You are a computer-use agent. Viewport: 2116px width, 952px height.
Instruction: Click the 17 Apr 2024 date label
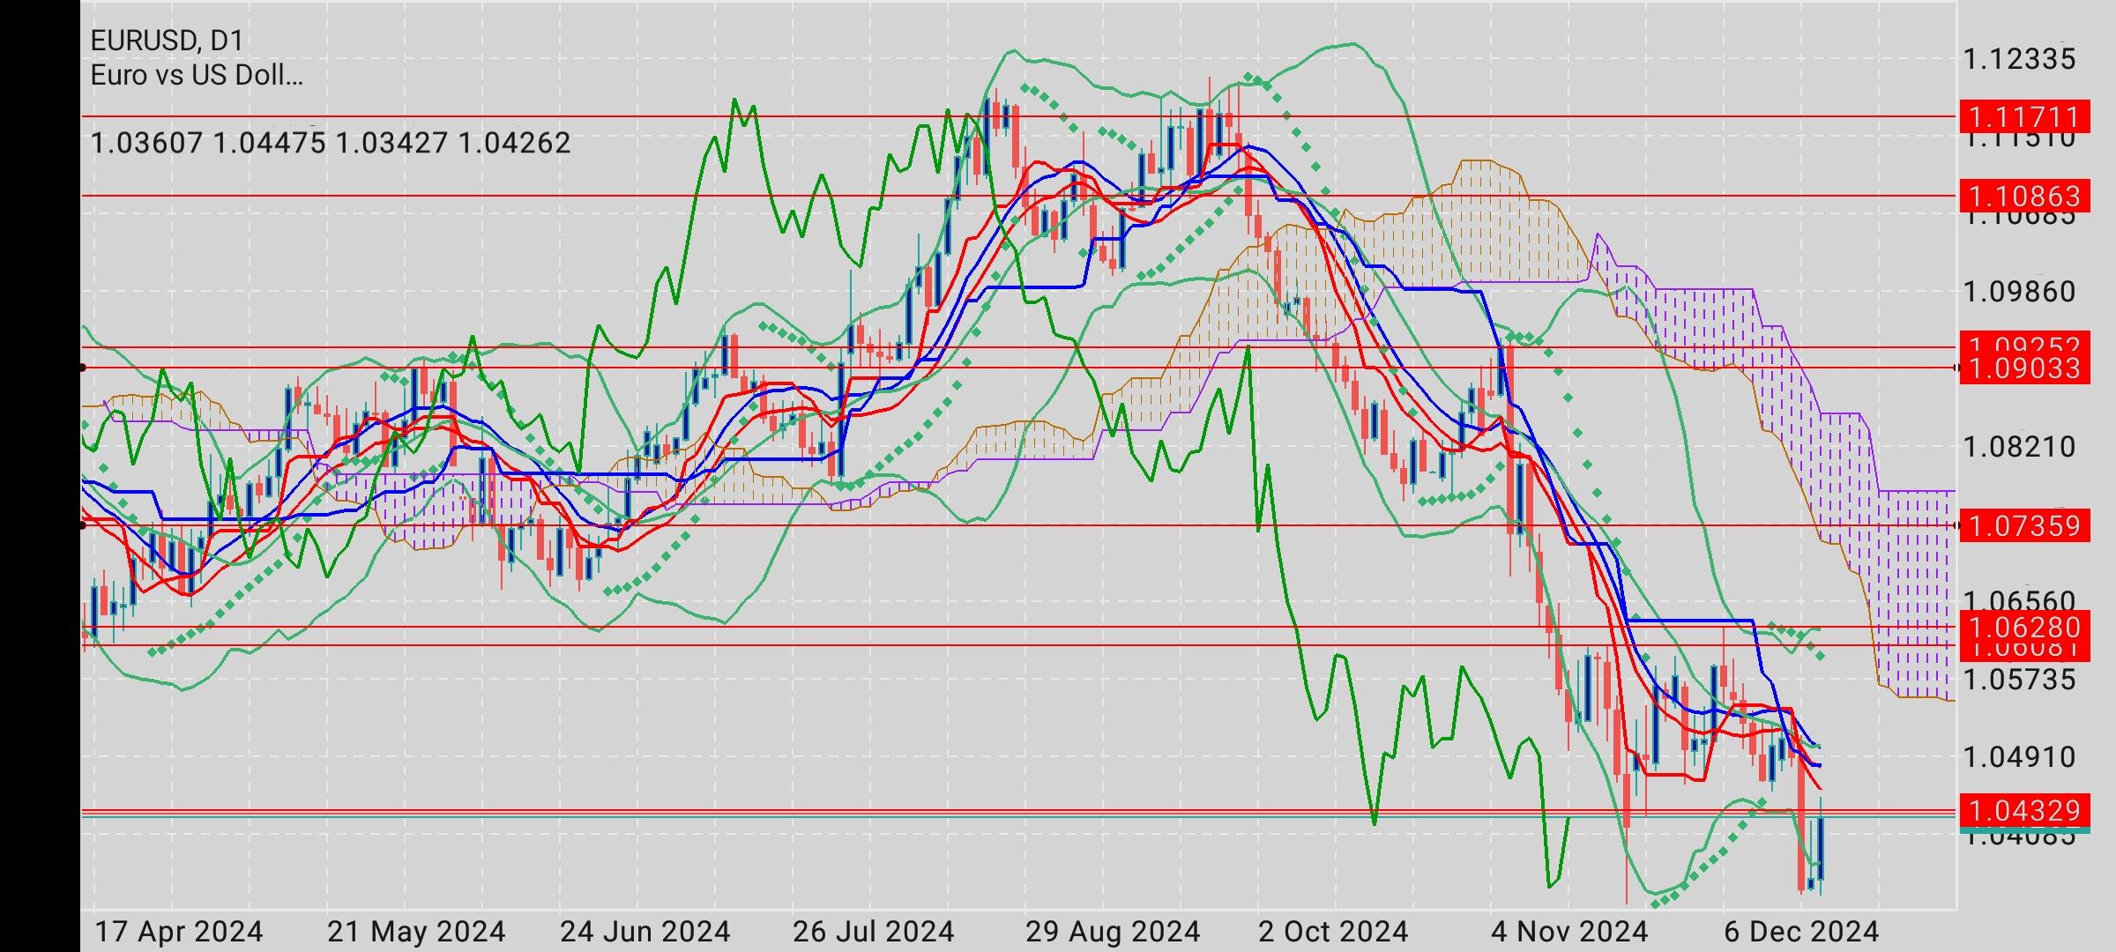click(179, 932)
